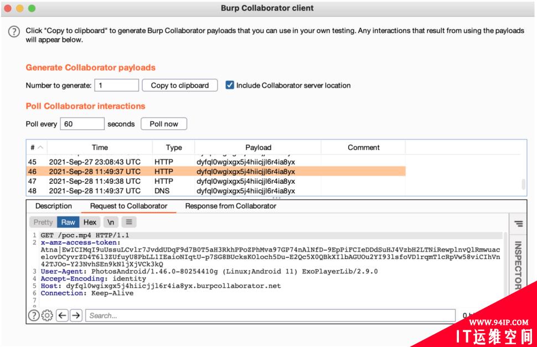Viewport: 537px width, 347px height.
Task: Click the Poll now button
Action: [x=164, y=124]
